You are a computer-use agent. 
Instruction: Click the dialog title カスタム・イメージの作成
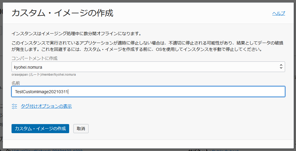click(x=62, y=13)
